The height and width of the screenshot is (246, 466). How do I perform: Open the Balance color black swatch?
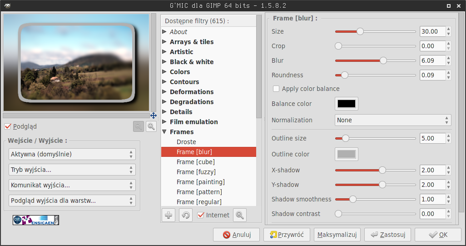(347, 104)
